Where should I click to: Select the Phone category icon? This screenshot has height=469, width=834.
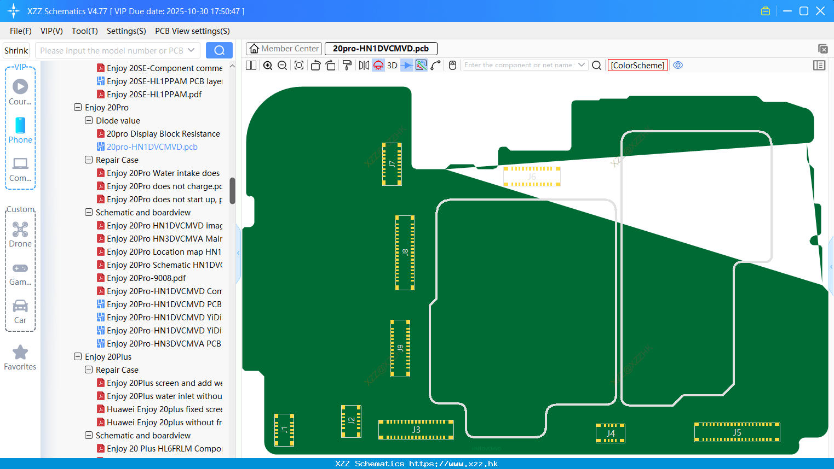click(x=20, y=131)
